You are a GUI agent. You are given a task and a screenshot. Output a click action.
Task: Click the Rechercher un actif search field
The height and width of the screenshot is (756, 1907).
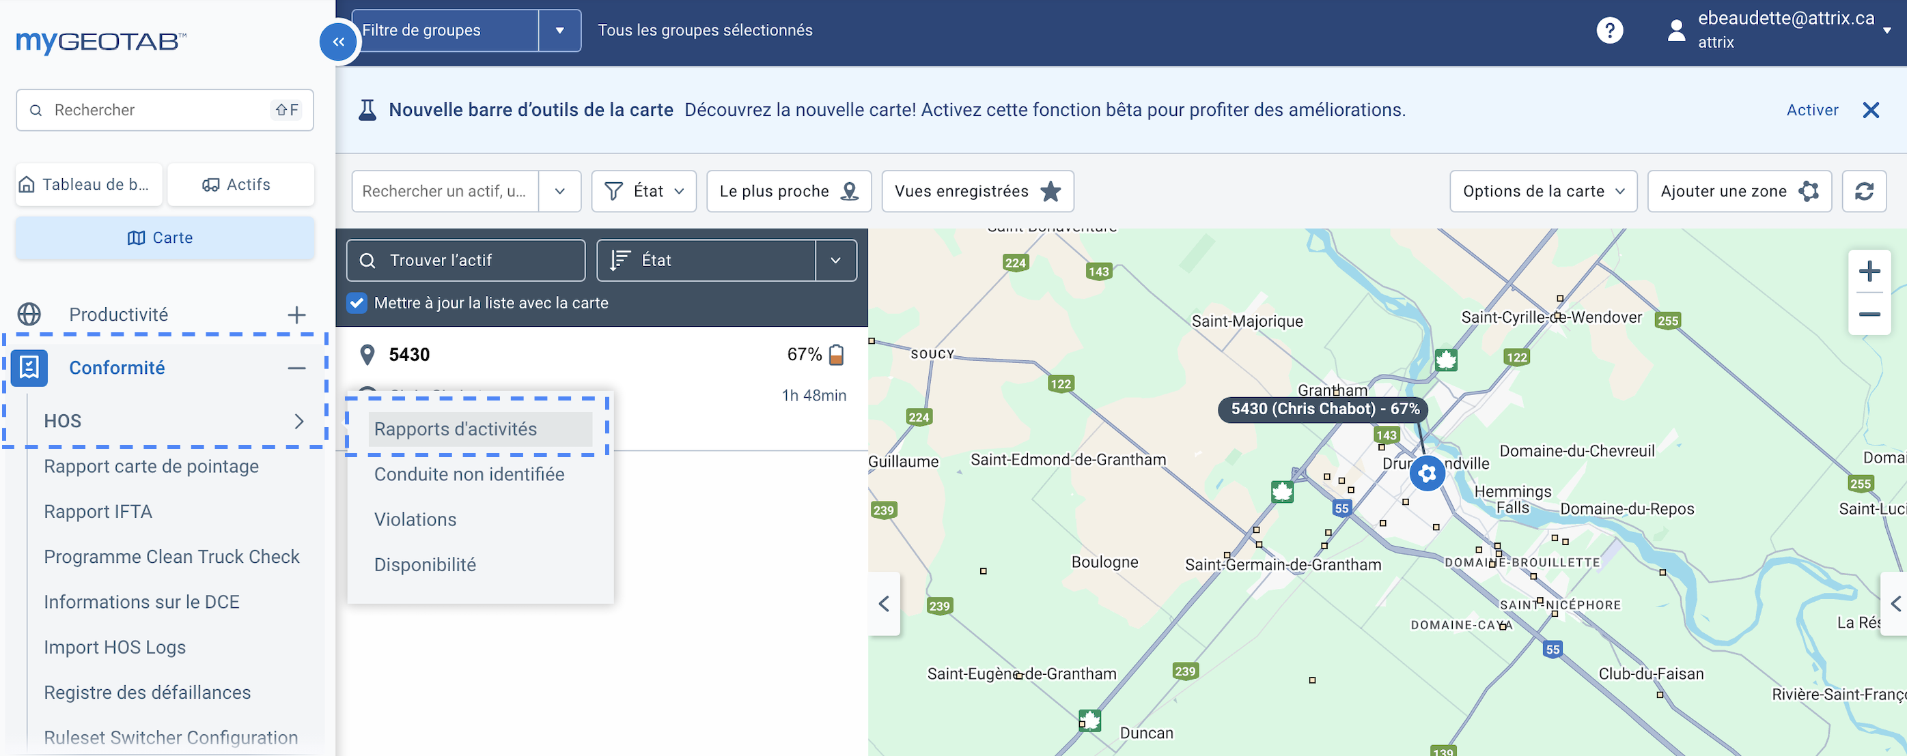pyautogui.click(x=445, y=192)
